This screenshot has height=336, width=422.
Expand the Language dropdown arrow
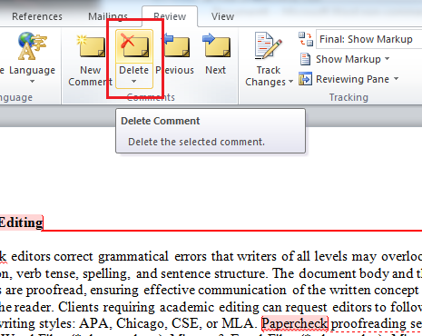[x=32, y=82]
